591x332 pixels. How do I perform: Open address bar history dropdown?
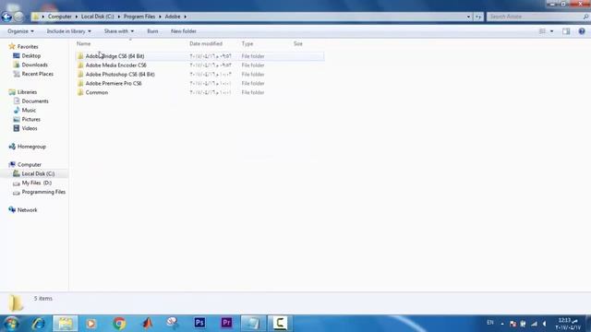pos(468,17)
